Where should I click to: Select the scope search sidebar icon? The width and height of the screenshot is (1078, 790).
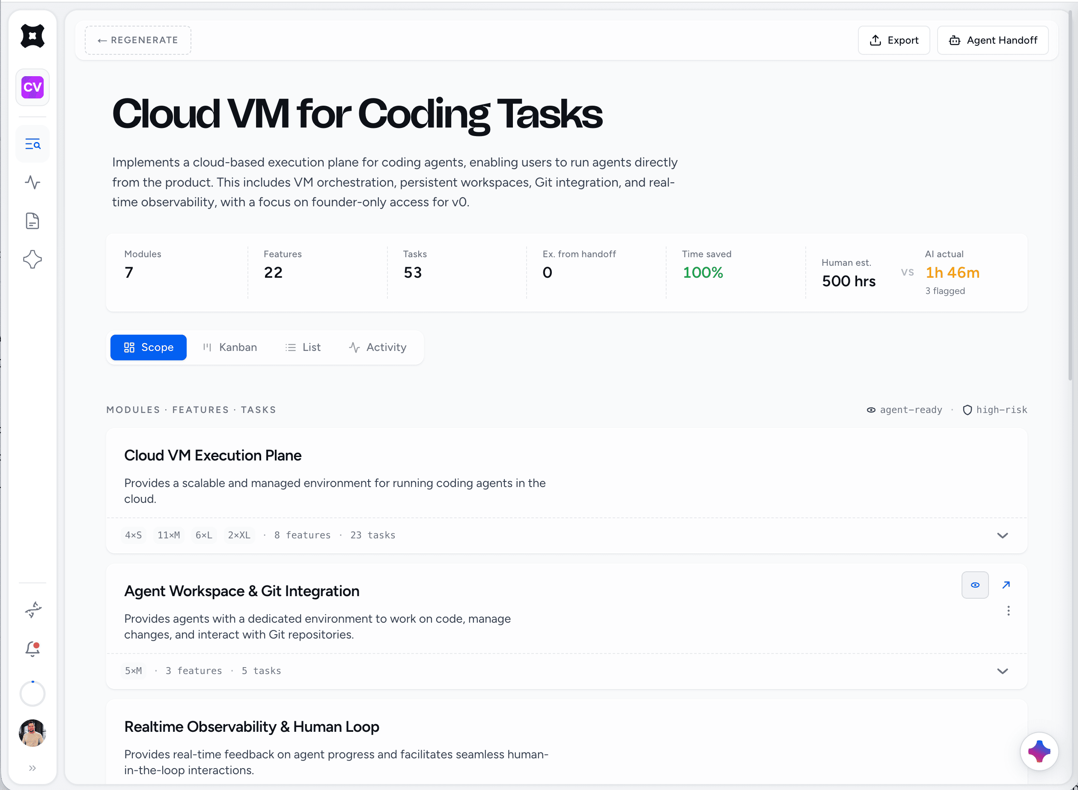(33, 144)
